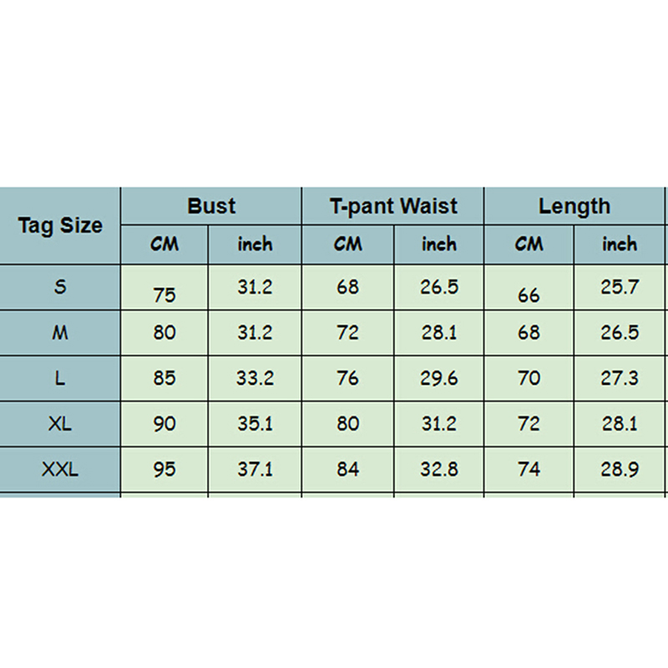Click the L size row label

coord(60,378)
